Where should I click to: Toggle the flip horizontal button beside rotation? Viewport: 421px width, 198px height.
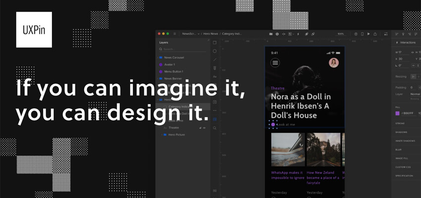414,65
